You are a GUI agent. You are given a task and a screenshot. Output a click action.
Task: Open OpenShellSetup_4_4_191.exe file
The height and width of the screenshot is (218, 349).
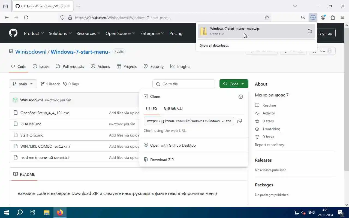click(x=45, y=113)
